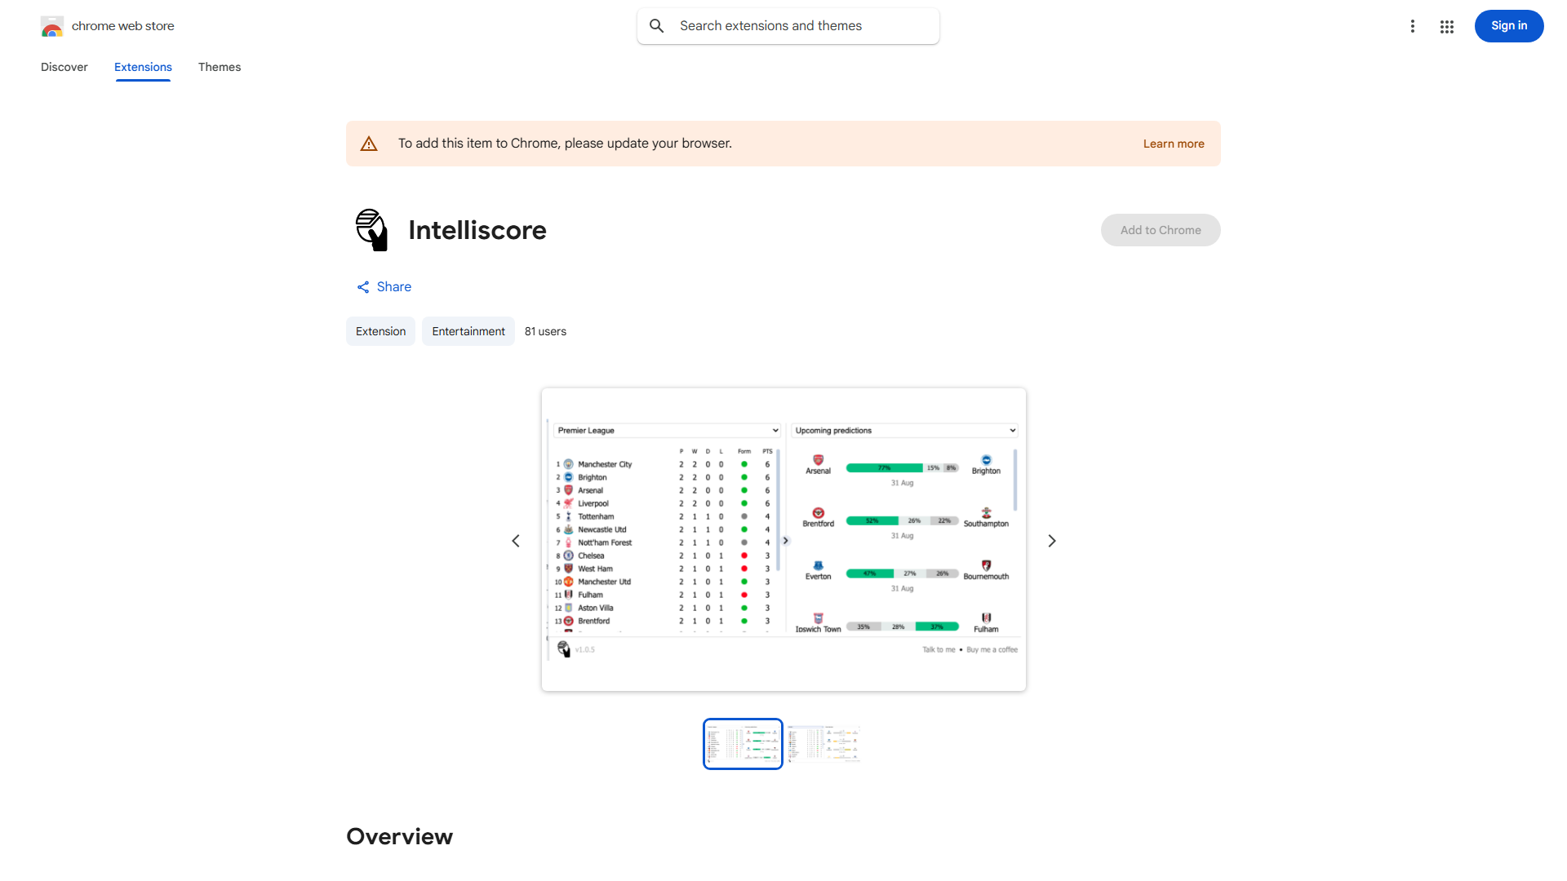Click the search magnifier icon
Viewport: 1567px width, 881px height.
656,26
